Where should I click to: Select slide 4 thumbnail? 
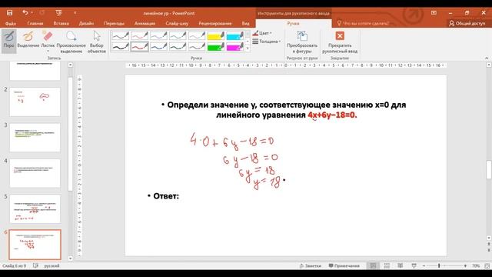pyautogui.click(x=35, y=173)
